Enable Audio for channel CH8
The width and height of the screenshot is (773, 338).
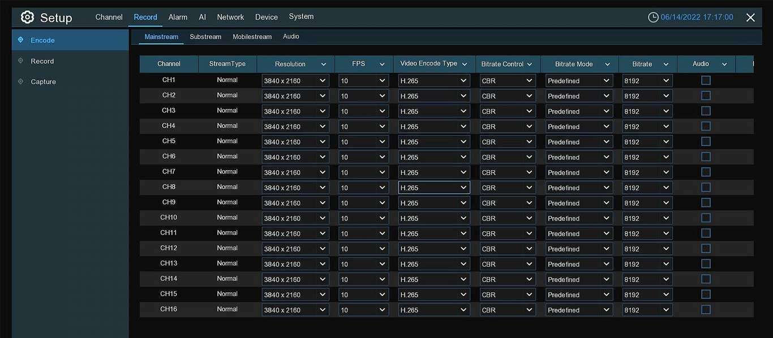click(x=706, y=187)
